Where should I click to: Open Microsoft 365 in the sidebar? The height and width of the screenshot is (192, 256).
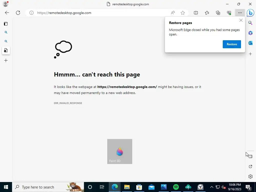[x=250, y=33]
